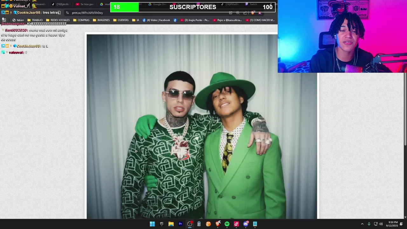The height and width of the screenshot is (229, 407).
Task: Open the browser apps grid icon
Action: coord(4,20)
